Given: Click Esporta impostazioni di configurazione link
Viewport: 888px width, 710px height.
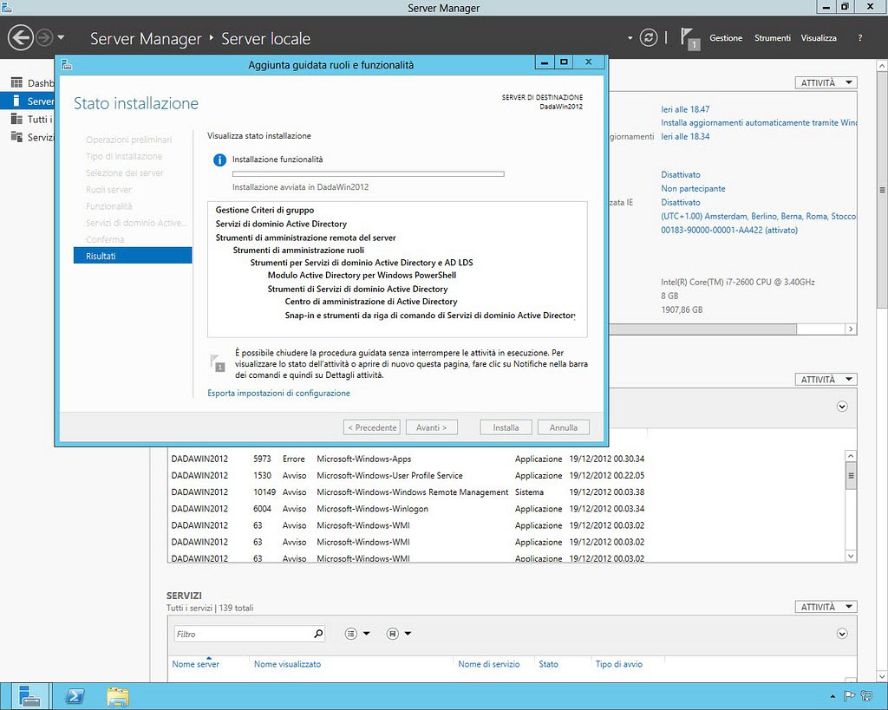Looking at the screenshot, I should coord(278,393).
